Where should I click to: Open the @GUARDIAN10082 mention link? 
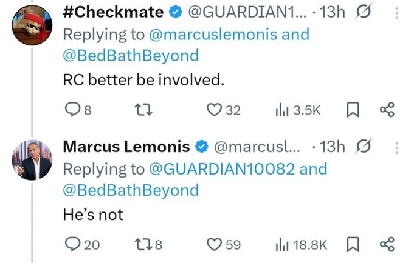(222, 169)
